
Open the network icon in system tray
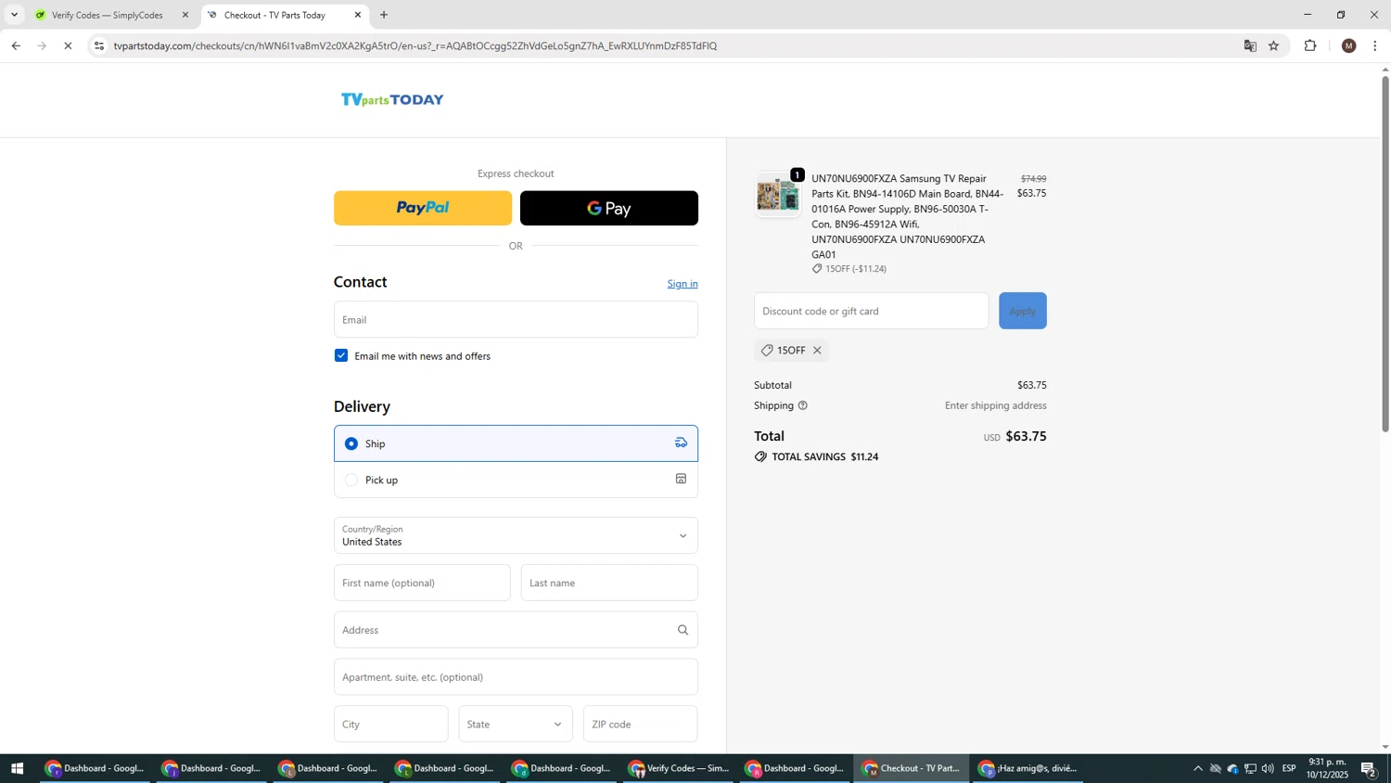[1250, 768]
